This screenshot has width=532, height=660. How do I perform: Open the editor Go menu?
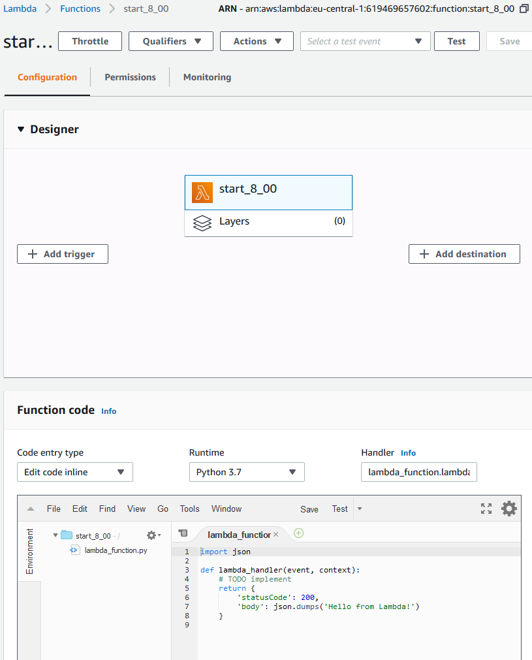tap(163, 509)
